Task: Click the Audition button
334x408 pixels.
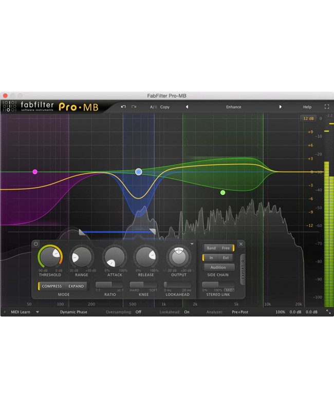Action: tap(218, 267)
